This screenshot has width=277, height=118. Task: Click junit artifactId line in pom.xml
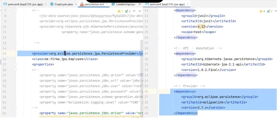pyautogui.click(x=209, y=21)
